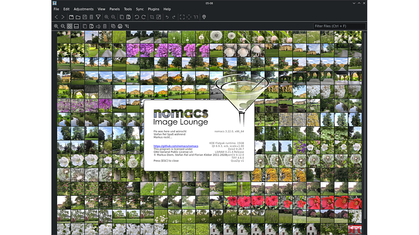Open the sort thumbnails dropdown

[x=127, y=26]
